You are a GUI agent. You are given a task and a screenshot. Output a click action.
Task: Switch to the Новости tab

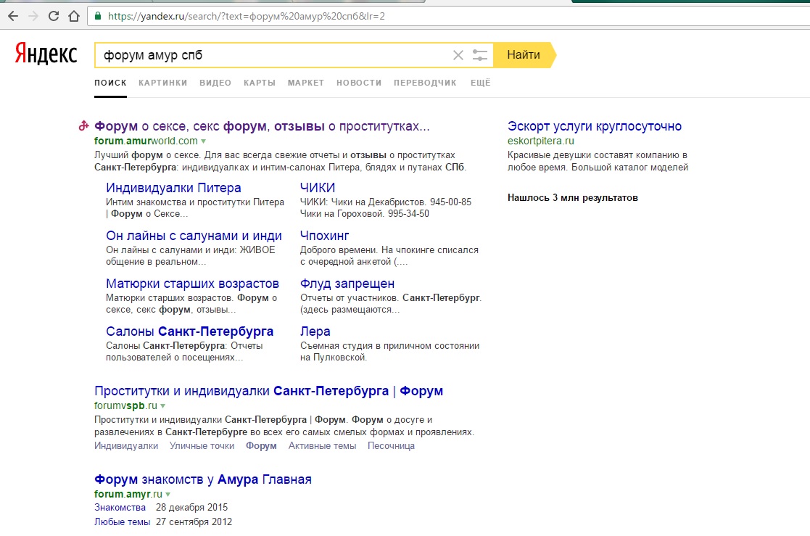(x=359, y=83)
